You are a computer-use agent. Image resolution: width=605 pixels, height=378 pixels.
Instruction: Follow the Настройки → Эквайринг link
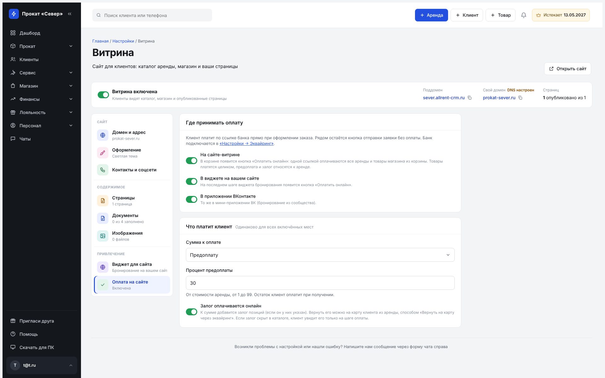247,144
